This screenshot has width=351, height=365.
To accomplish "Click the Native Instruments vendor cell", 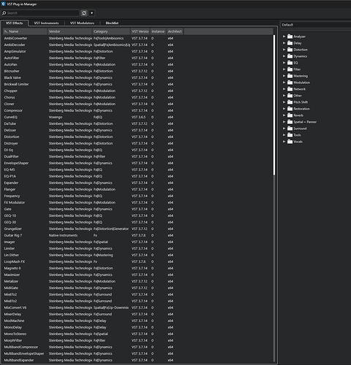I will pyautogui.click(x=63, y=235).
